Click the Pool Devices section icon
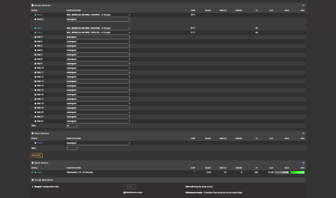 coord(33,133)
